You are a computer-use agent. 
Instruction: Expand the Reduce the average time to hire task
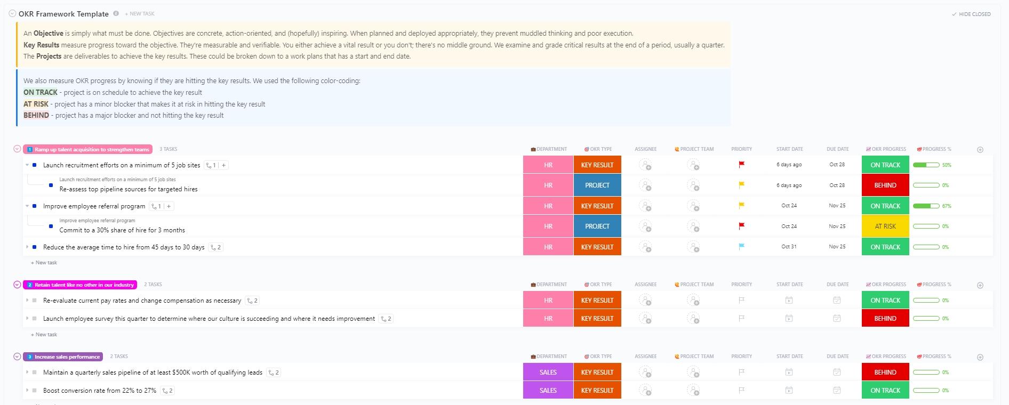[27, 247]
